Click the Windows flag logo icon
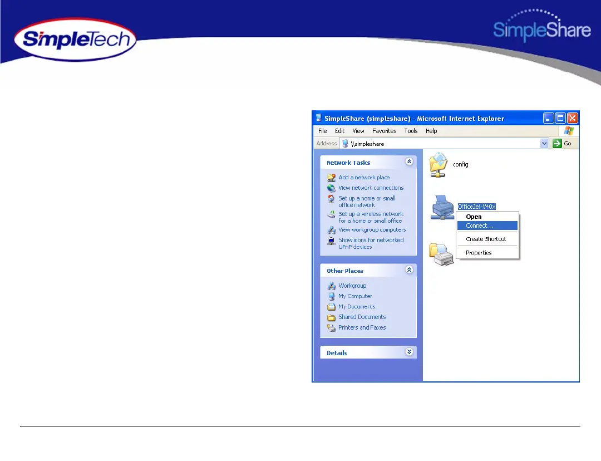 [x=569, y=131]
